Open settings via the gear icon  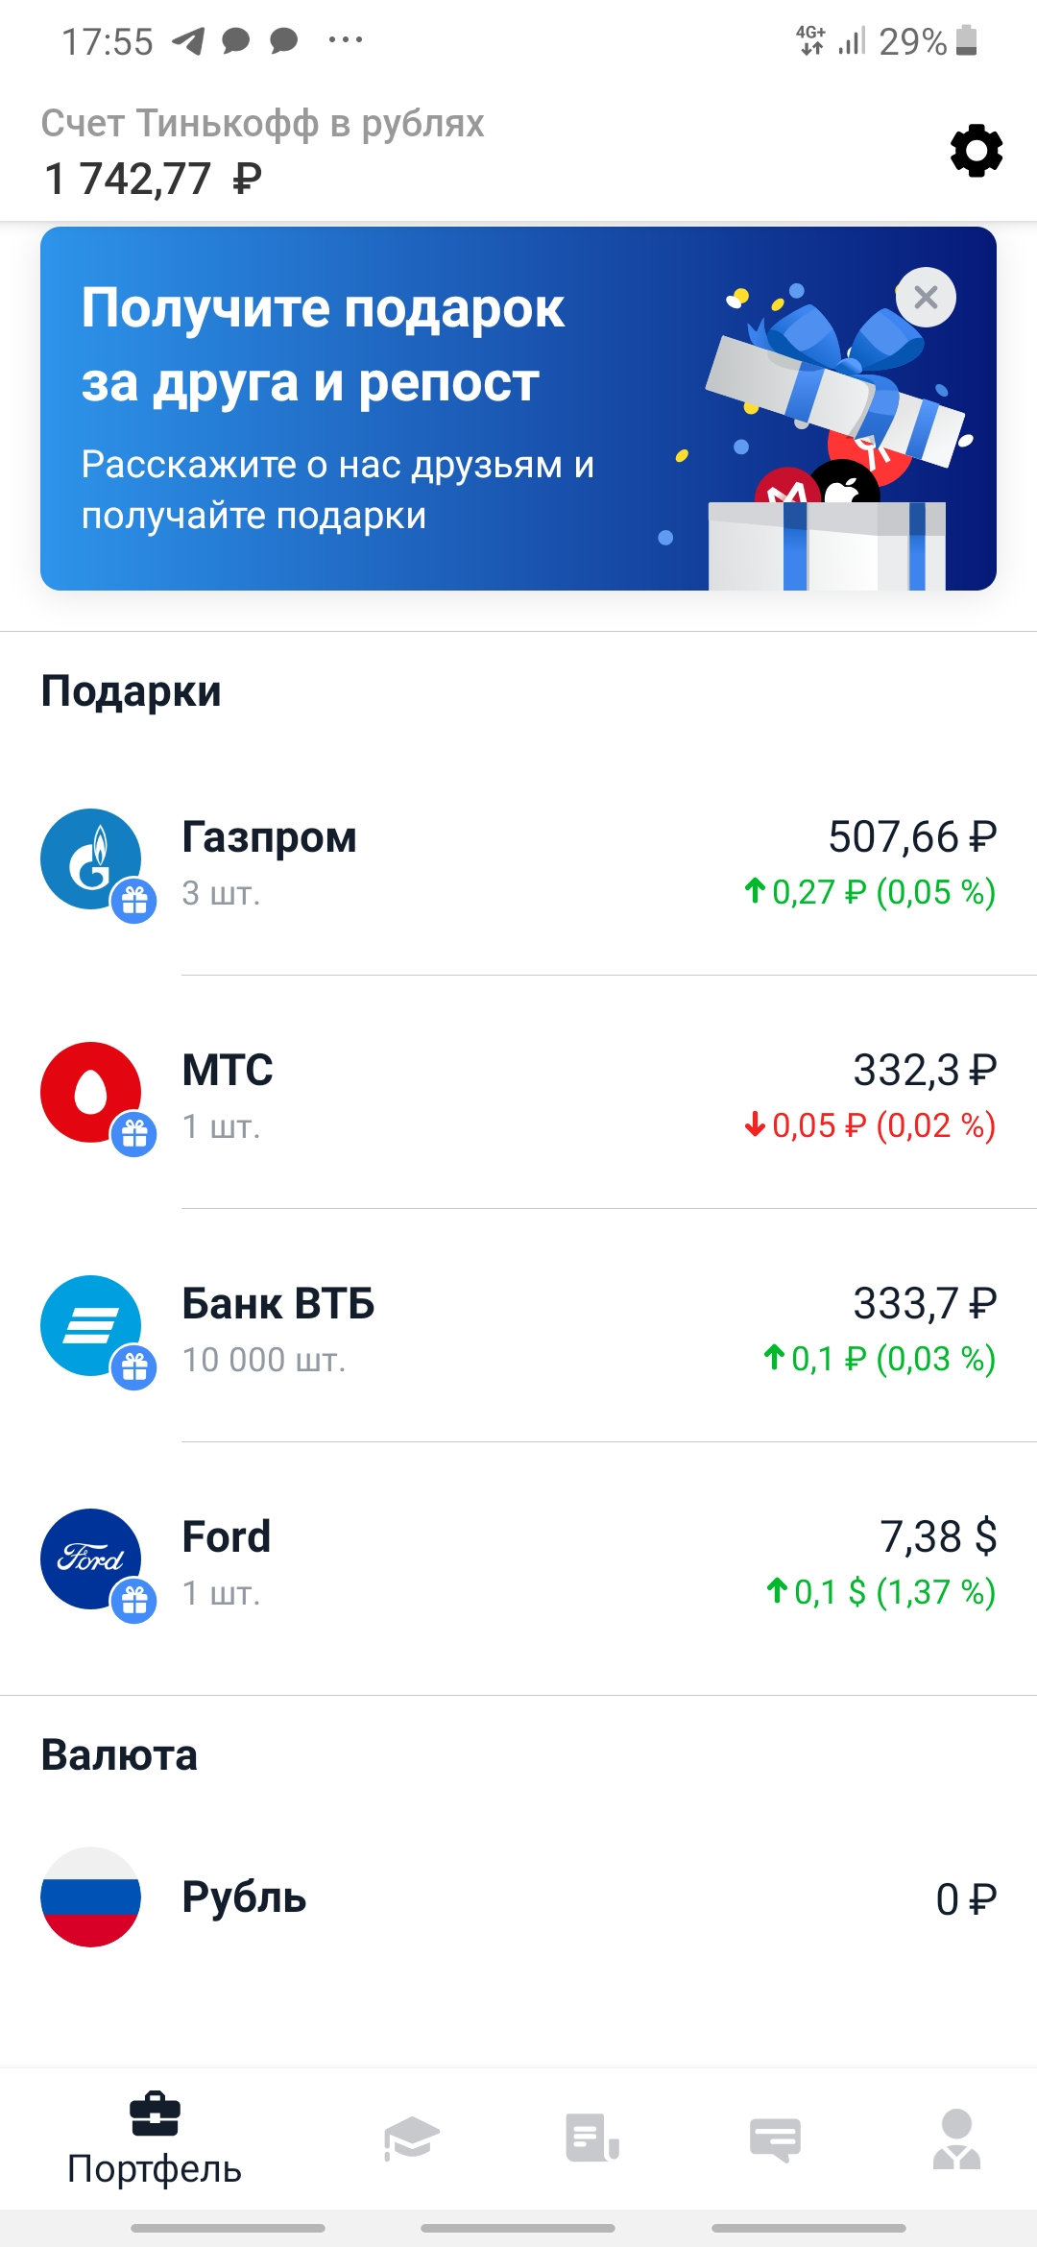[977, 151]
